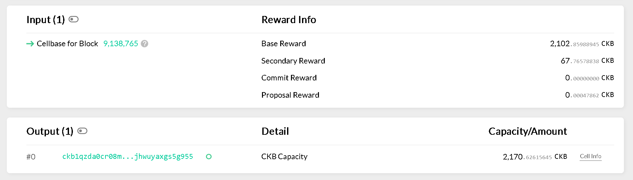
Task: Open address ckb1qzda0cr08m...jhwuyaxgs5g955
Action: tap(128, 157)
